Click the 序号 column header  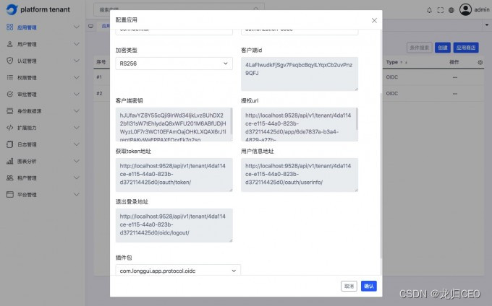[x=101, y=62]
